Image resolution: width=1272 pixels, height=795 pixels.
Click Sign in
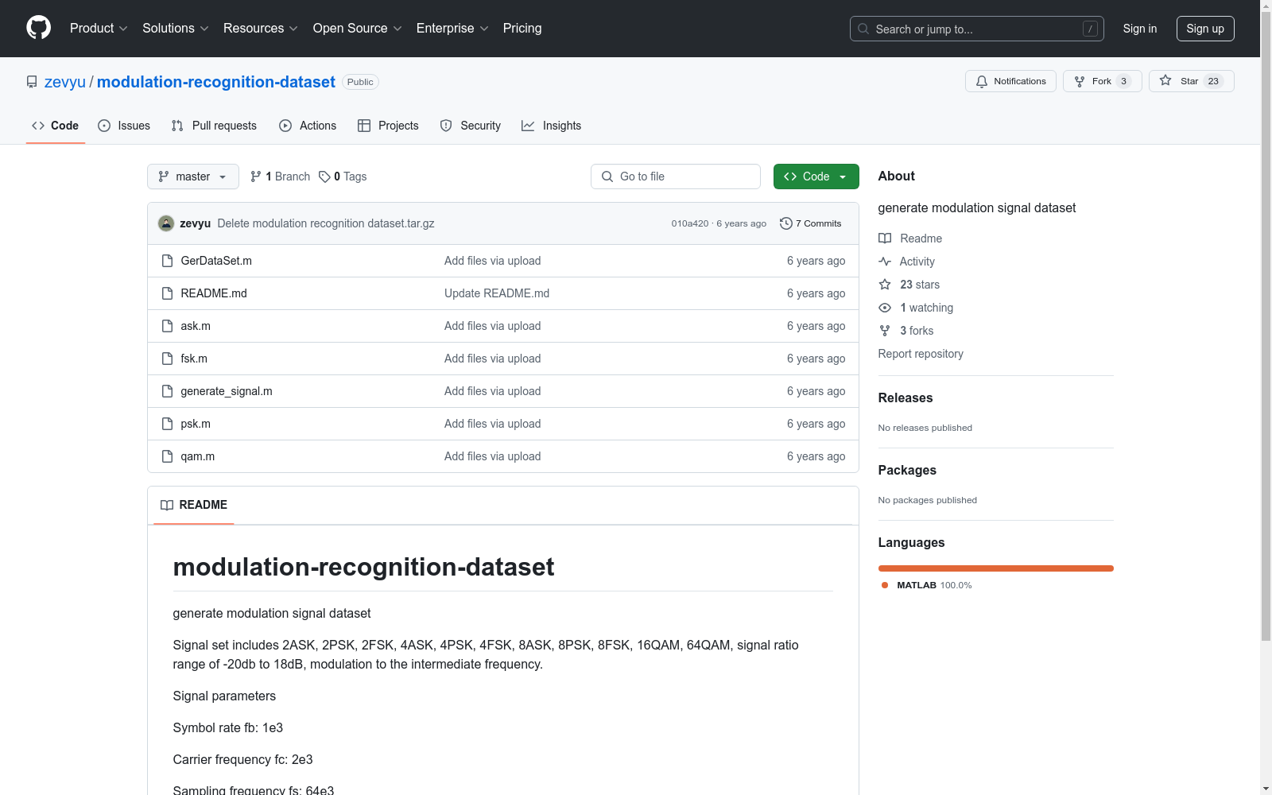1139,29
